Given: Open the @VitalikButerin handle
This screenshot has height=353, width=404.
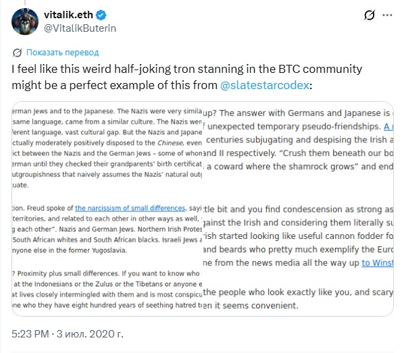Looking at the screenshot, I should tap(80, 28).
